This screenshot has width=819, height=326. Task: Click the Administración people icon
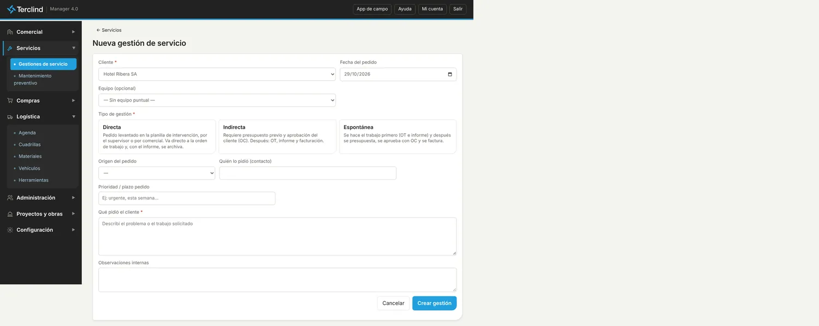click(x=10, y=198)
